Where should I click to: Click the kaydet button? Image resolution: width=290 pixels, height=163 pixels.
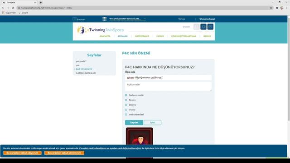pyautogui.click(x=134, y=123)
